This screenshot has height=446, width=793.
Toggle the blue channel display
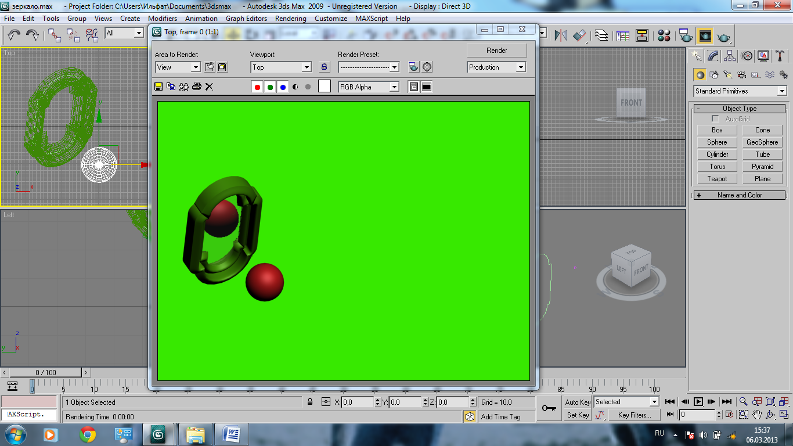tap(283, 87)
